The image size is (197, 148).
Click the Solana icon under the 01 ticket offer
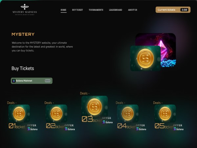(29, 129)
